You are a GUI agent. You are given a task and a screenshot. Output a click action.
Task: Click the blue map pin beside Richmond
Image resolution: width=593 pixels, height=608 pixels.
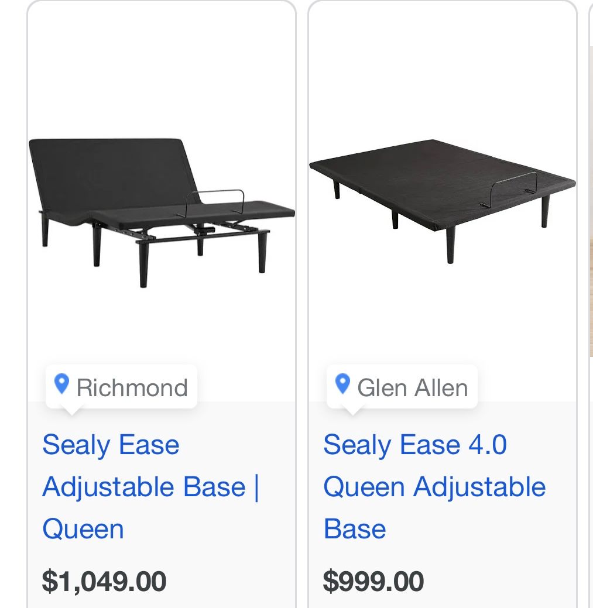(61, 384)
